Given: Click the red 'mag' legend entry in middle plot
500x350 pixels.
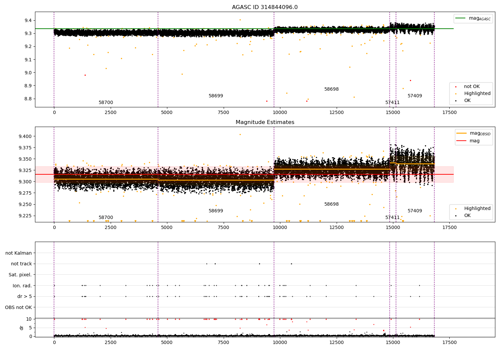Looking at the screenshot, I should pyautogui.click(x=468, y=141).
